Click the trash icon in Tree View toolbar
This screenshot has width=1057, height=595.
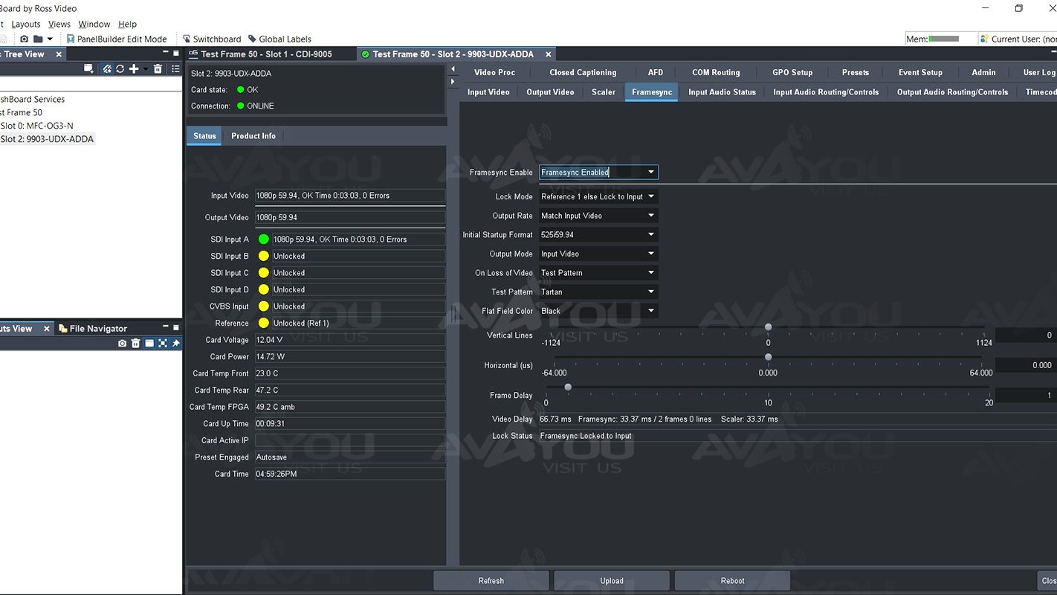(158, 69)
